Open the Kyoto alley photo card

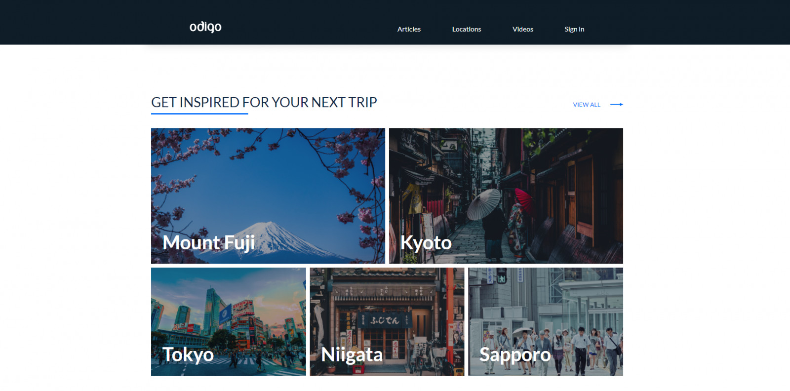pos(506,195)
